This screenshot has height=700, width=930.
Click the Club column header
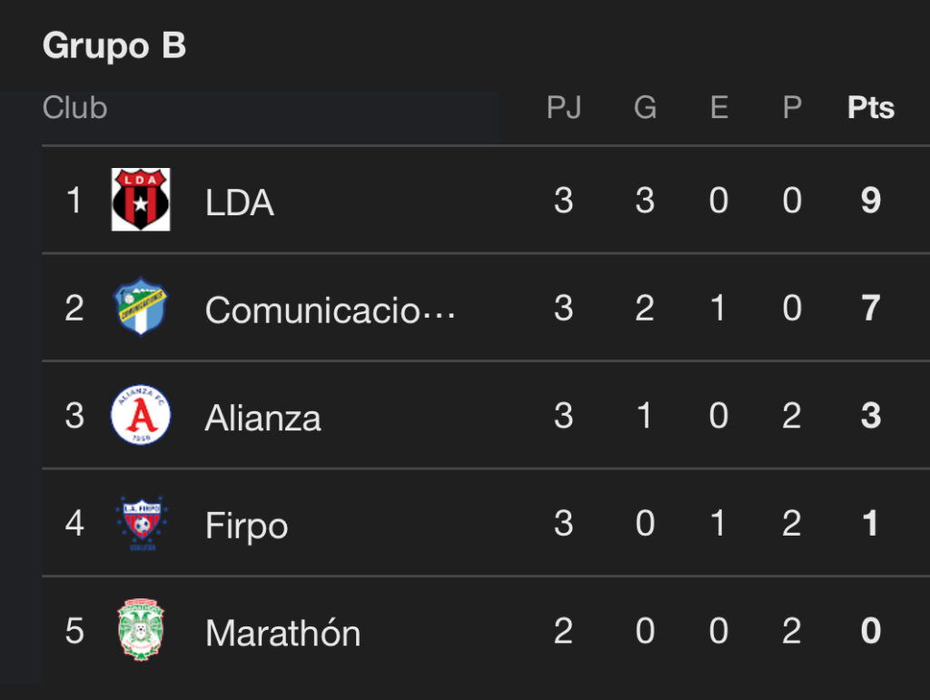(74, 108)
